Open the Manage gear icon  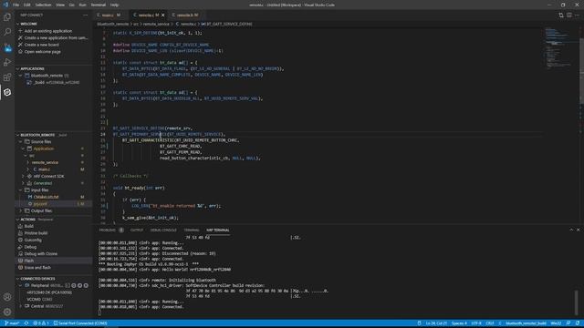[x=7, y=312]
